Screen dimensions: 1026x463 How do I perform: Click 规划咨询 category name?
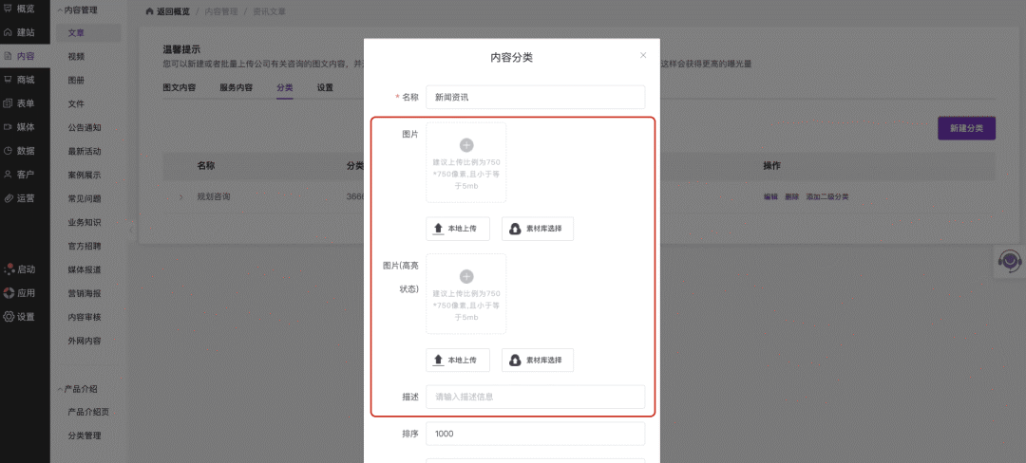[x=214, y=196]
